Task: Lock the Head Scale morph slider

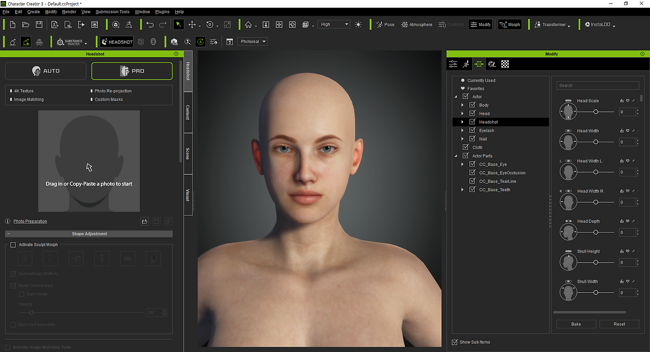Action: coord(622,101)
